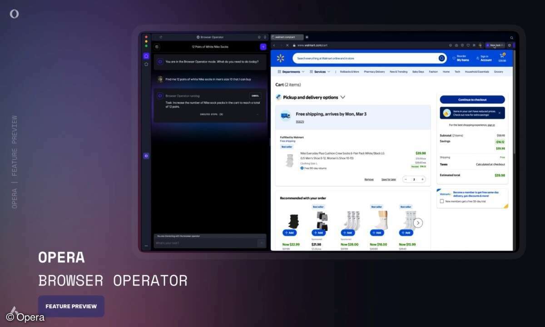The image size is (545, 327).
Task: Remove the Nike socks from cart
Action: 369,179
